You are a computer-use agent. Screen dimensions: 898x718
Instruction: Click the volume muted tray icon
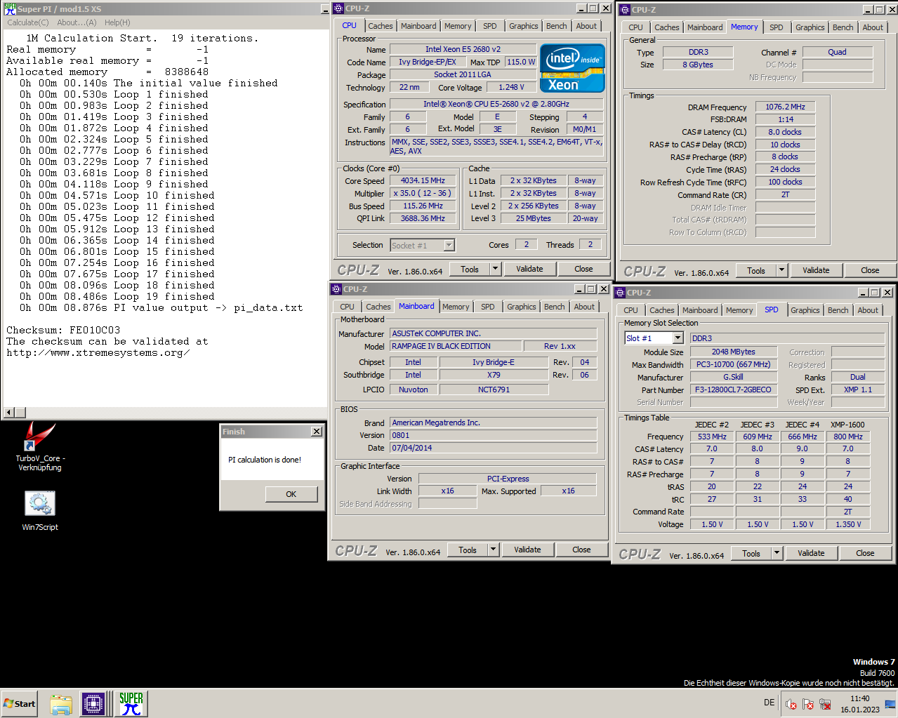[x=791, y=704]
